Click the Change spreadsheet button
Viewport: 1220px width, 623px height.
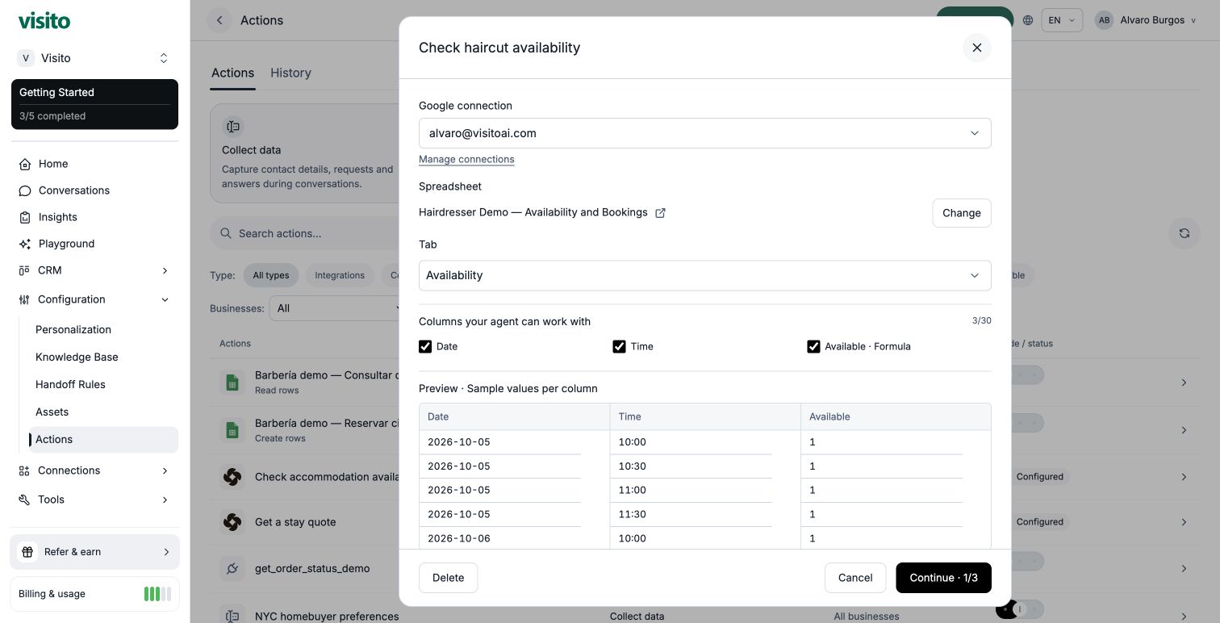[x=962, y=213]
